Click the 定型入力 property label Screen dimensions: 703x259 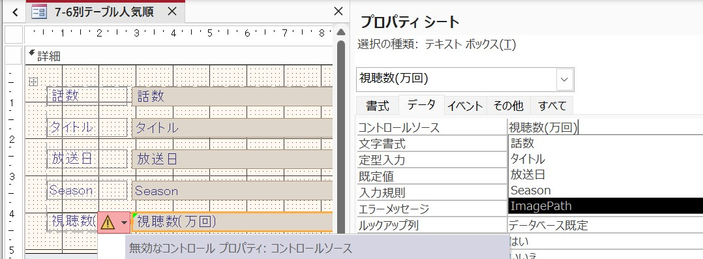tap(382, 160)
